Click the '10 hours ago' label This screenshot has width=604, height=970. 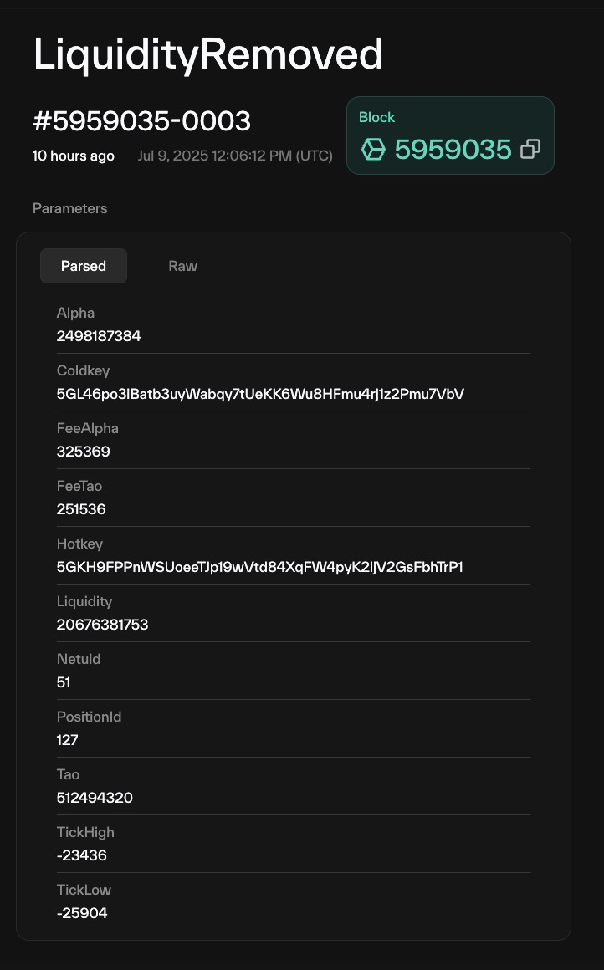[x=73, y=156]
